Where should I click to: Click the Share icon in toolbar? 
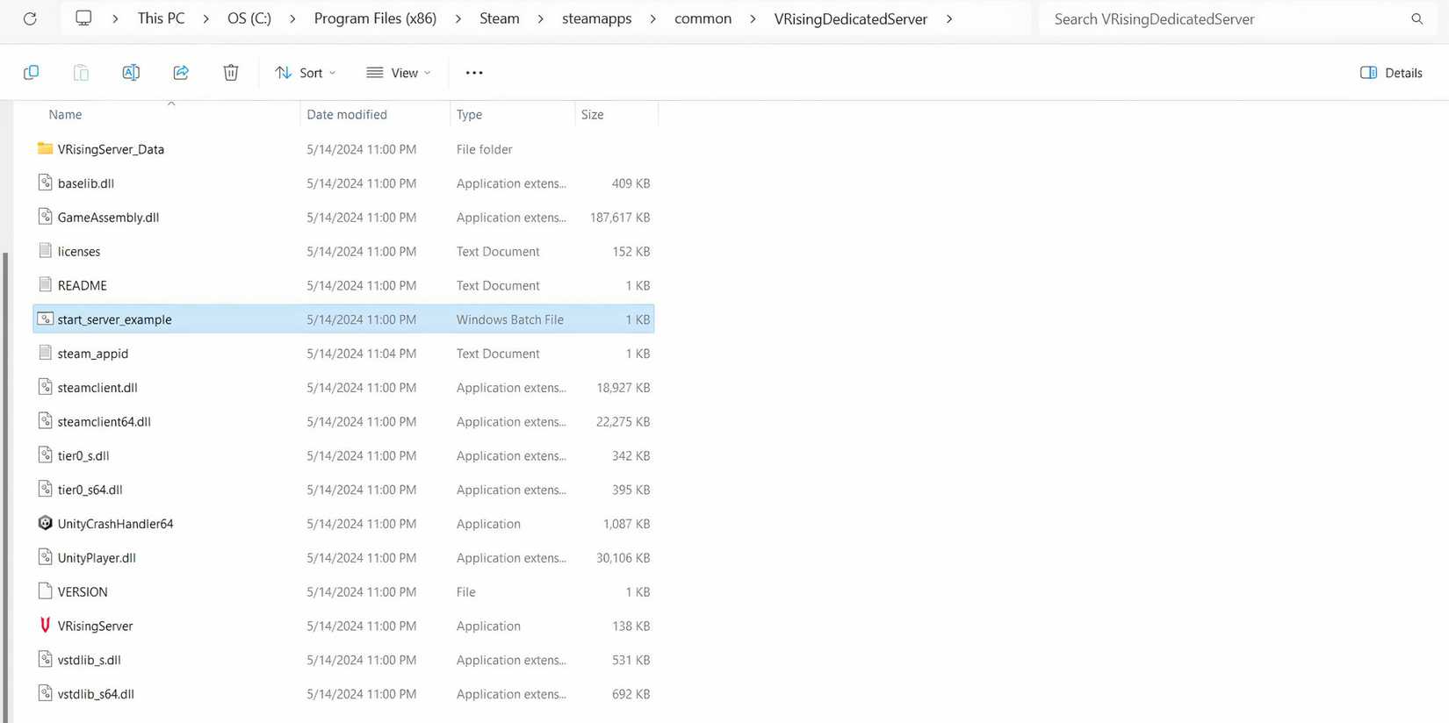coord(181,73)
